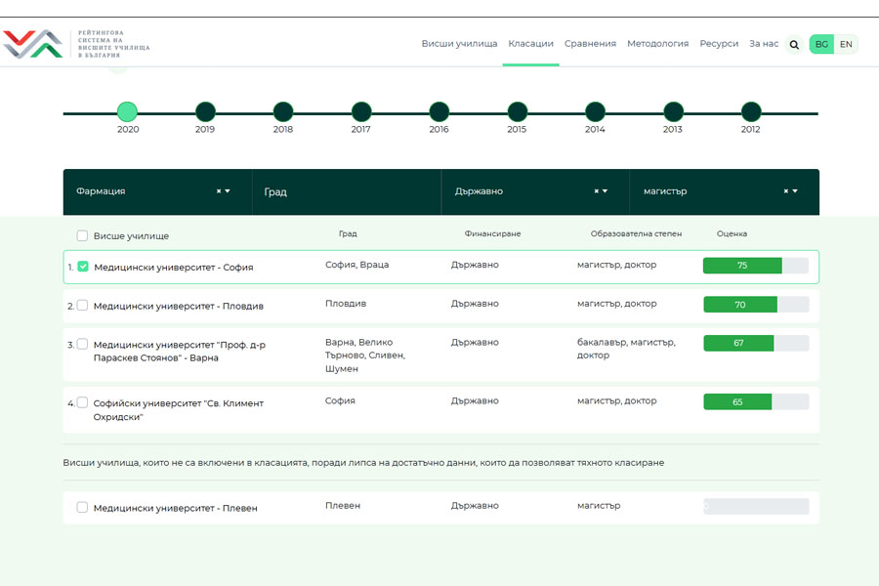Expand the магистър dropdown arrow
The image size is (879, 586).
coord(795,191)
